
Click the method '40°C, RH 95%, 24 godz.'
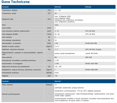click(x=93, y=50)
